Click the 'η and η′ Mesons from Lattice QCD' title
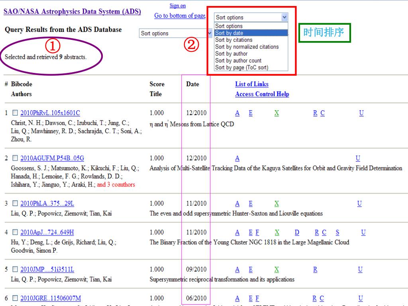This screenshot has width=408, height=306. click(192, 124)
